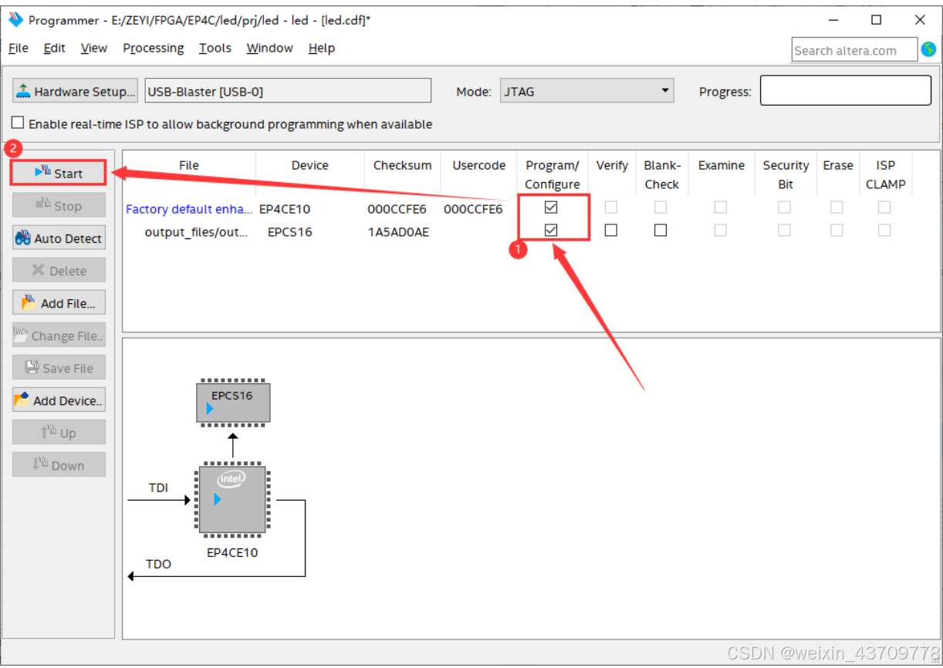
Task: Click the Change File button
Action: [x=59, y=336]
